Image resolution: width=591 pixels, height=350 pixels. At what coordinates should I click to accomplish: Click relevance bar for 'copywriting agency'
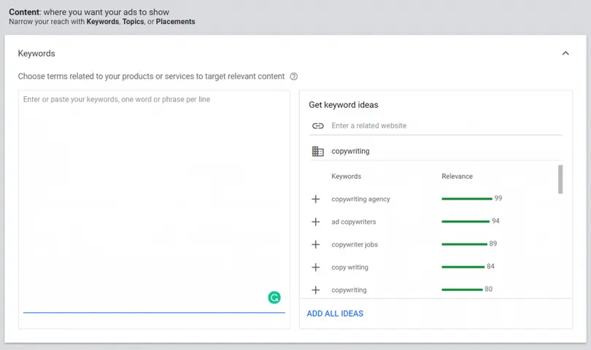coord(467,198)
